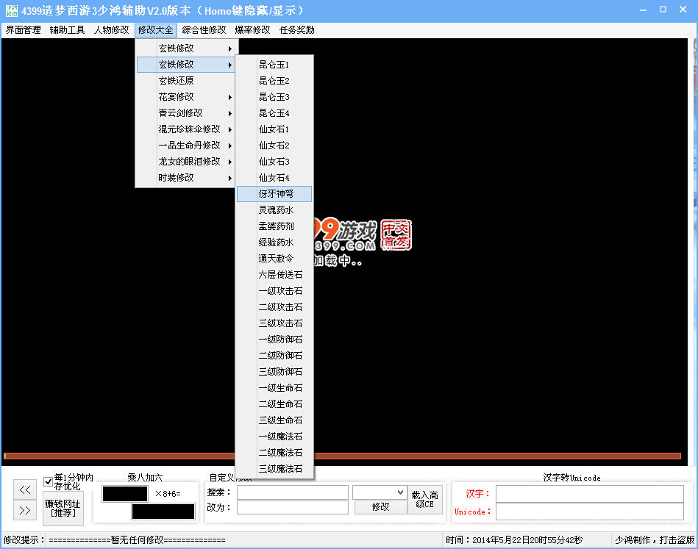The image size is (698, 549).
Task: Click the << previous page button
Action: click(x=25, y=489)
